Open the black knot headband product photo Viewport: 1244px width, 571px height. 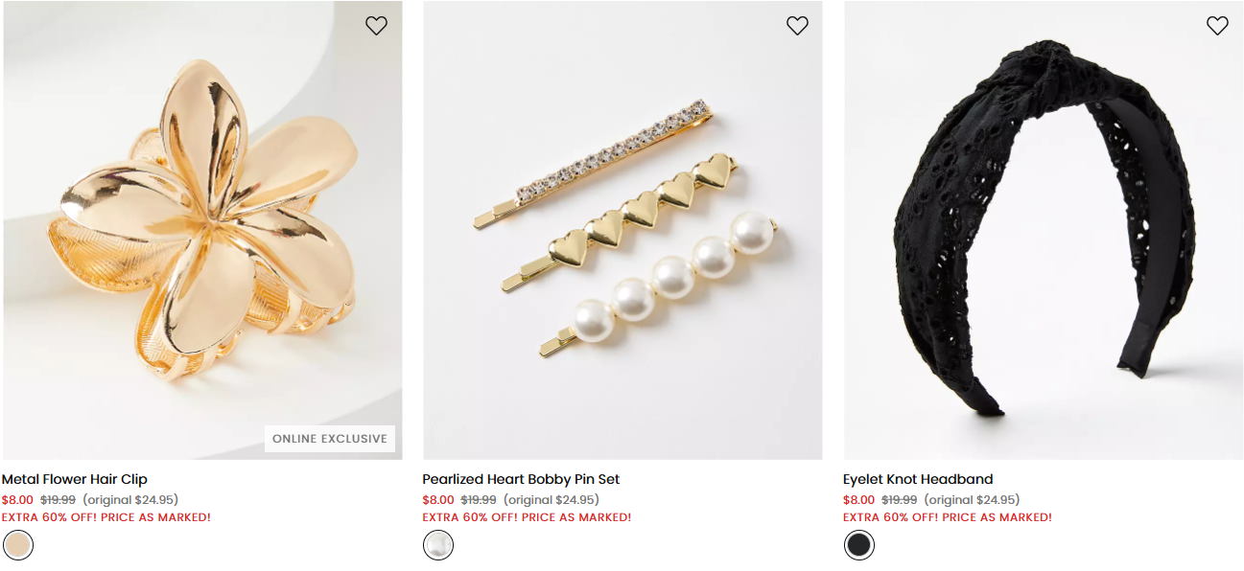click(x=1043, y=230)
